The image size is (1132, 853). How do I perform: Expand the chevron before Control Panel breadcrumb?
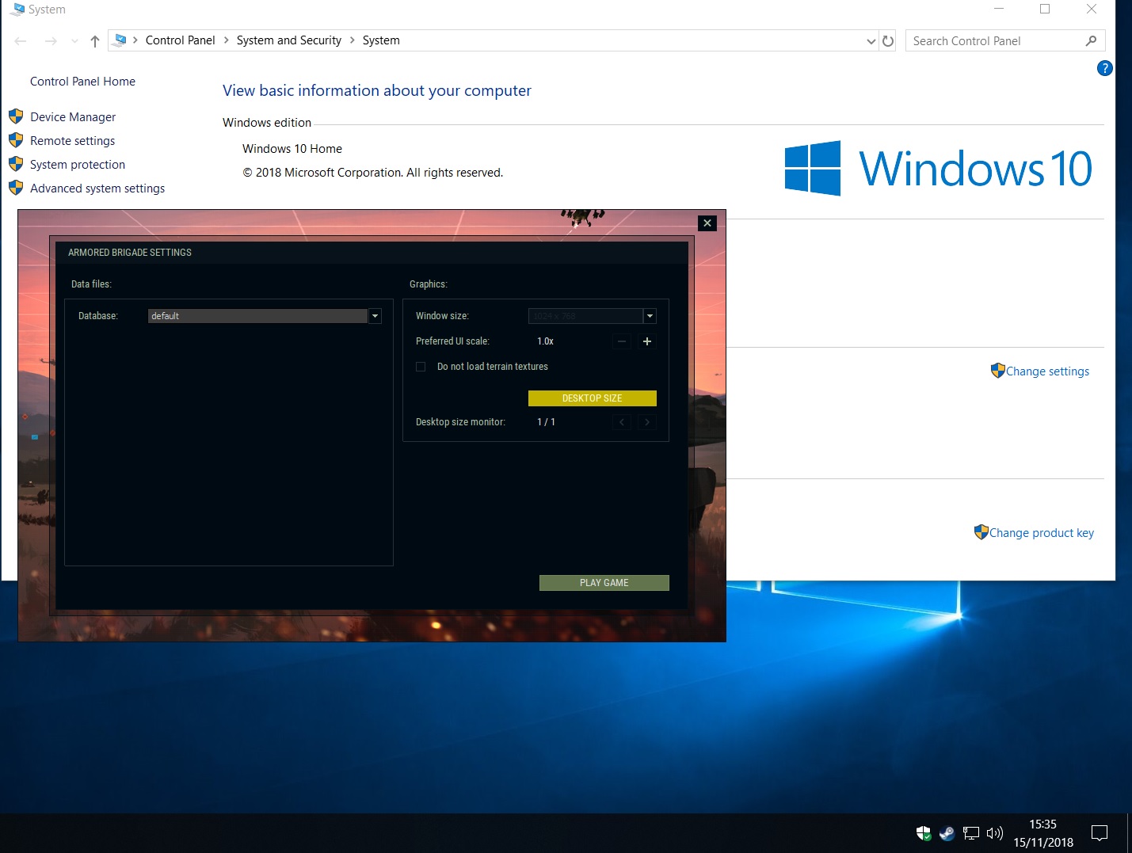point(135,40)
